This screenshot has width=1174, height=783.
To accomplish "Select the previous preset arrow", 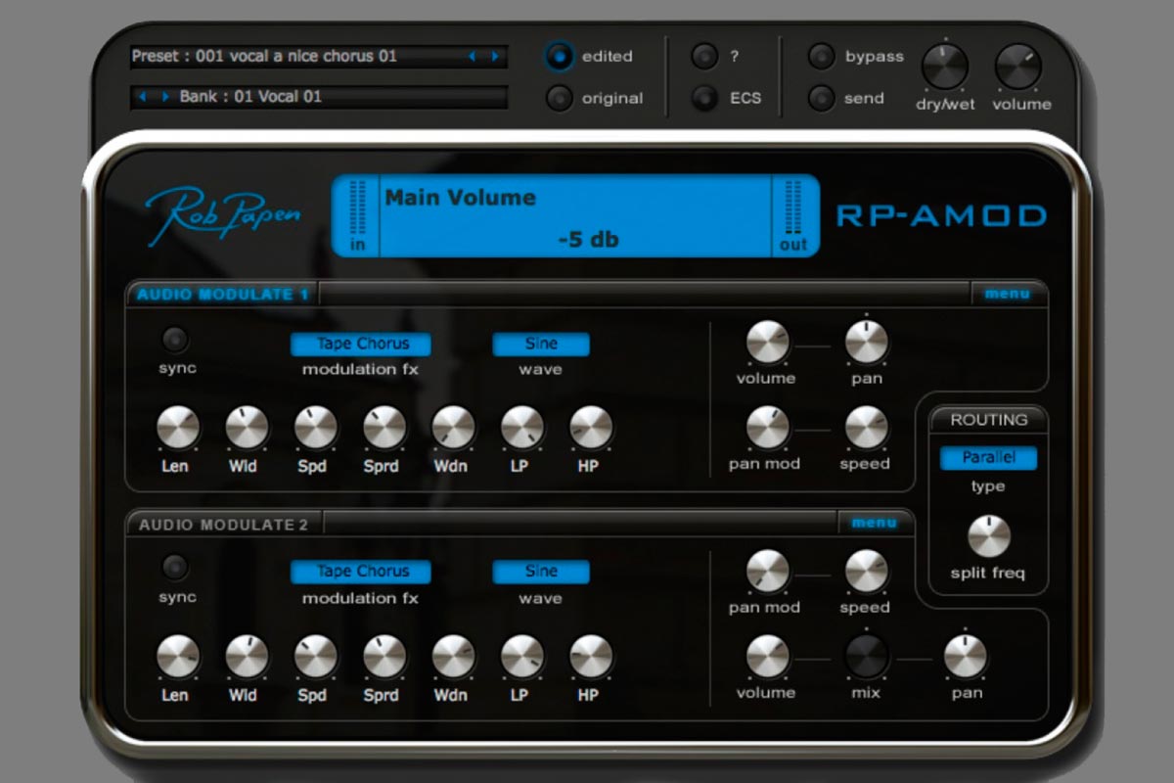I will pyautogui.click(x=473, y=57).
